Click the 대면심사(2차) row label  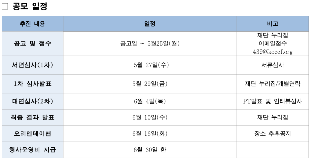(x=33, y=101)
